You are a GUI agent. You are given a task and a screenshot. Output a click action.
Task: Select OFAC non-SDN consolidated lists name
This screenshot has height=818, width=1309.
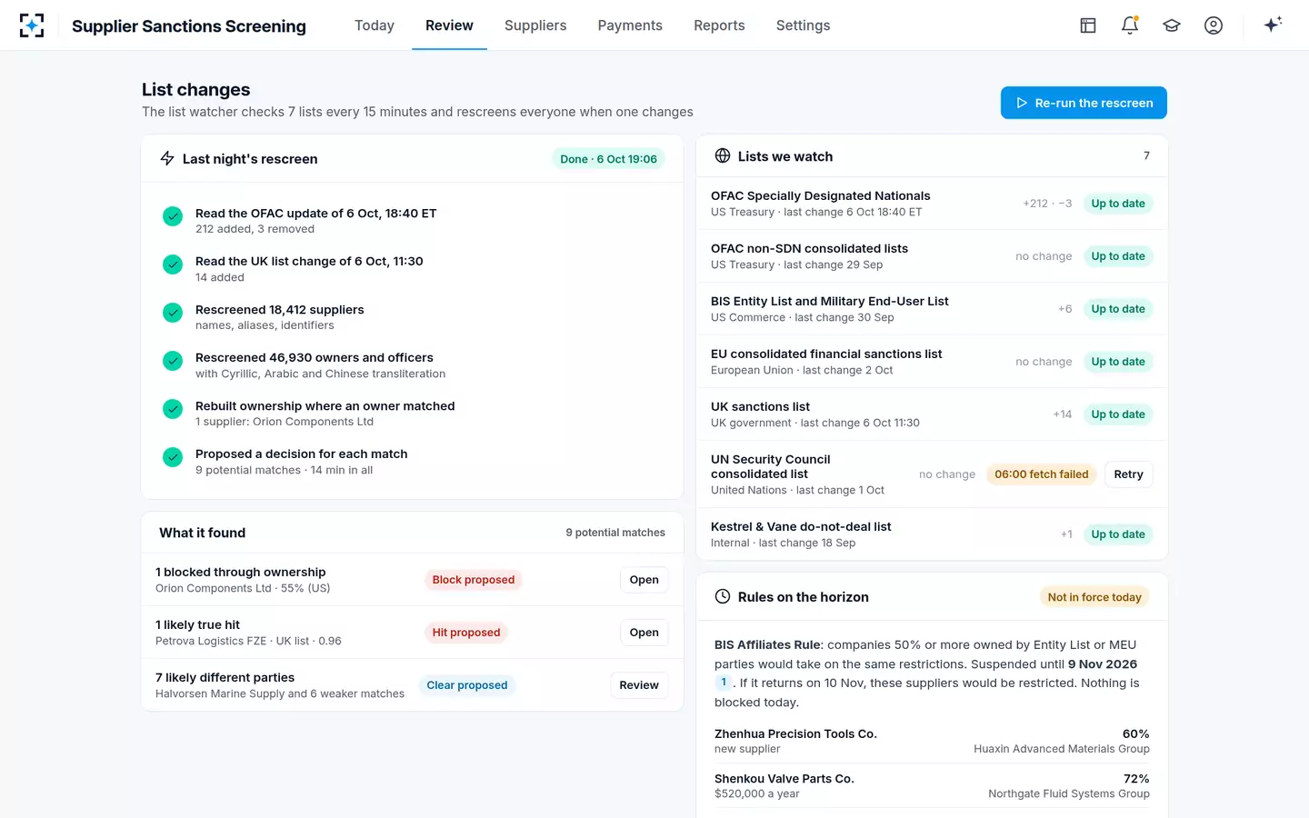(x=809, y=248)
